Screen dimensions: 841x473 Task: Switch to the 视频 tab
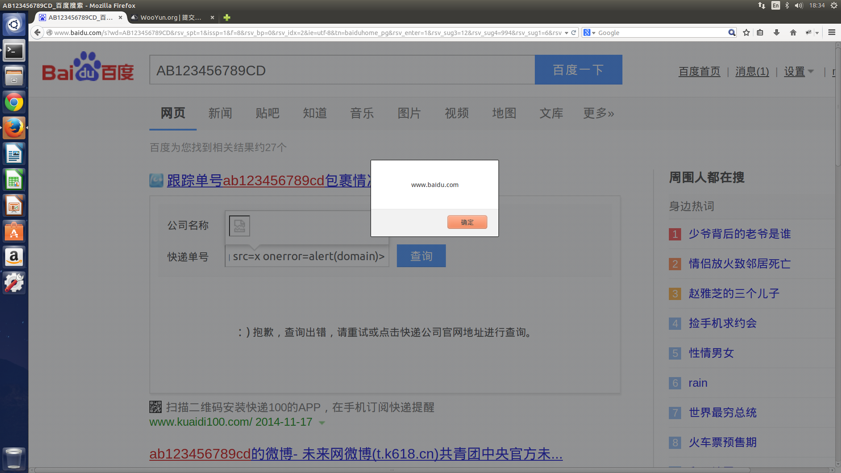[456, 113]
